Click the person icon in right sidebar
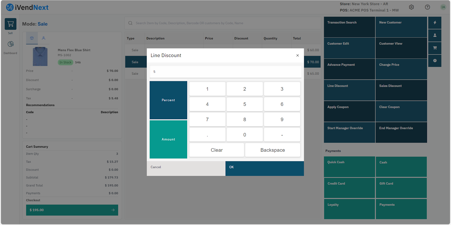 tap(435, 36)
